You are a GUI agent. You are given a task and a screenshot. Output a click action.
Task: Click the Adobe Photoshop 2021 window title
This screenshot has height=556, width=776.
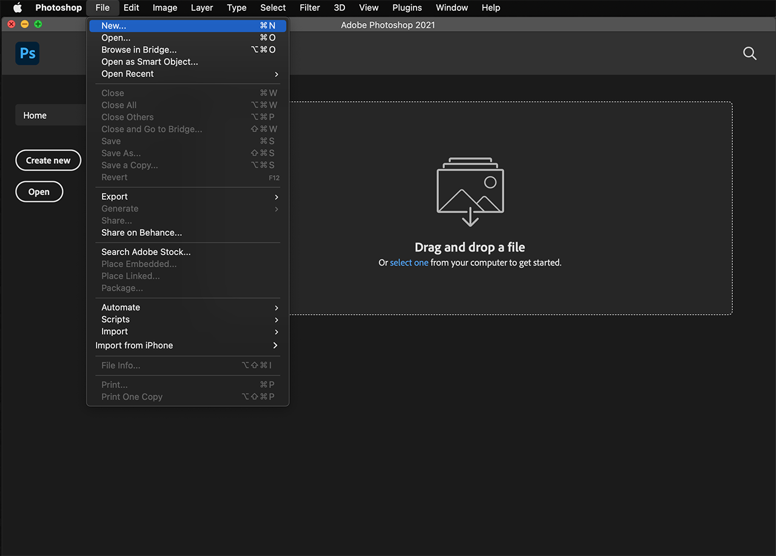coord(388,25)
